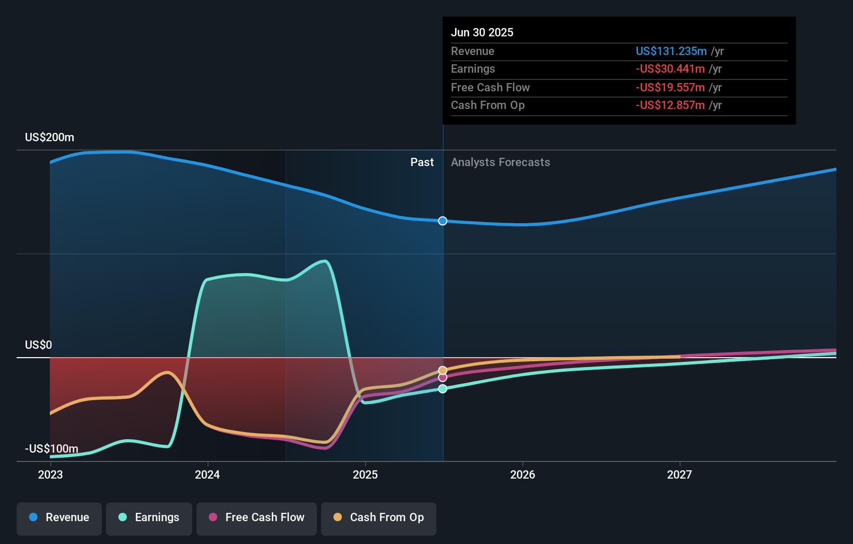The width and height of the screenshot is (853, 544).
Task: Click the Jun 30 2025 tooltip date
Action: [x=482, y=32]
